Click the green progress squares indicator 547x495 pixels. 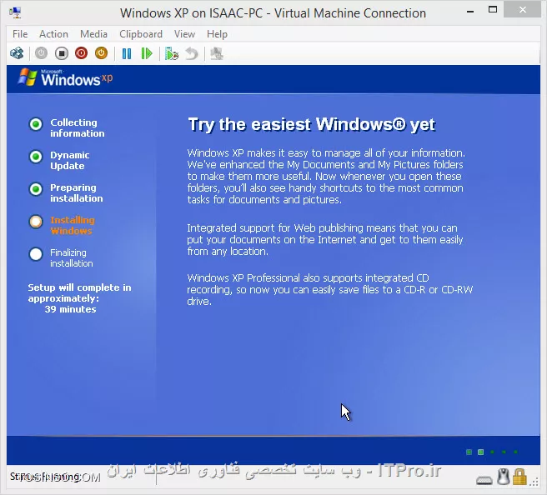(492, 452)
